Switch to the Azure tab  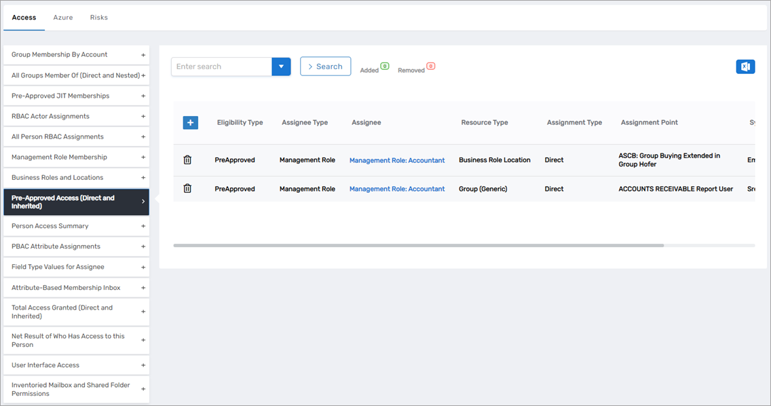63,18
